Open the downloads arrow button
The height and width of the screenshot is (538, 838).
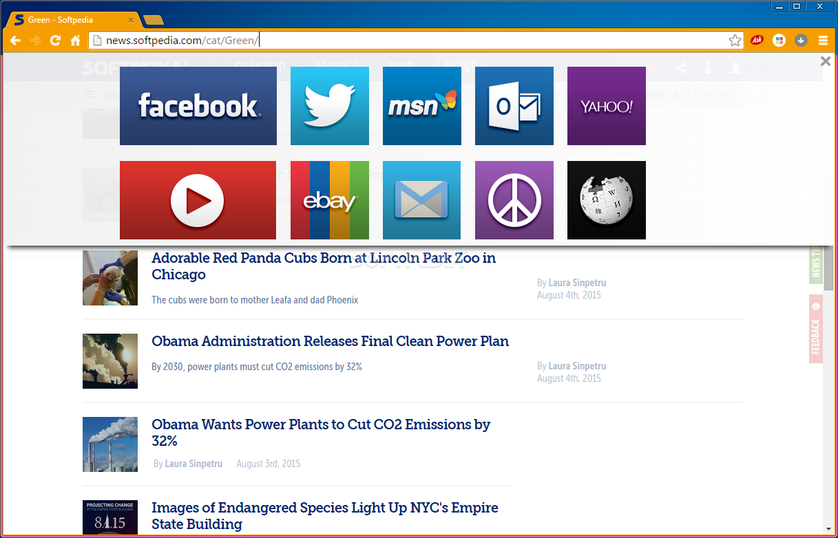801,41
